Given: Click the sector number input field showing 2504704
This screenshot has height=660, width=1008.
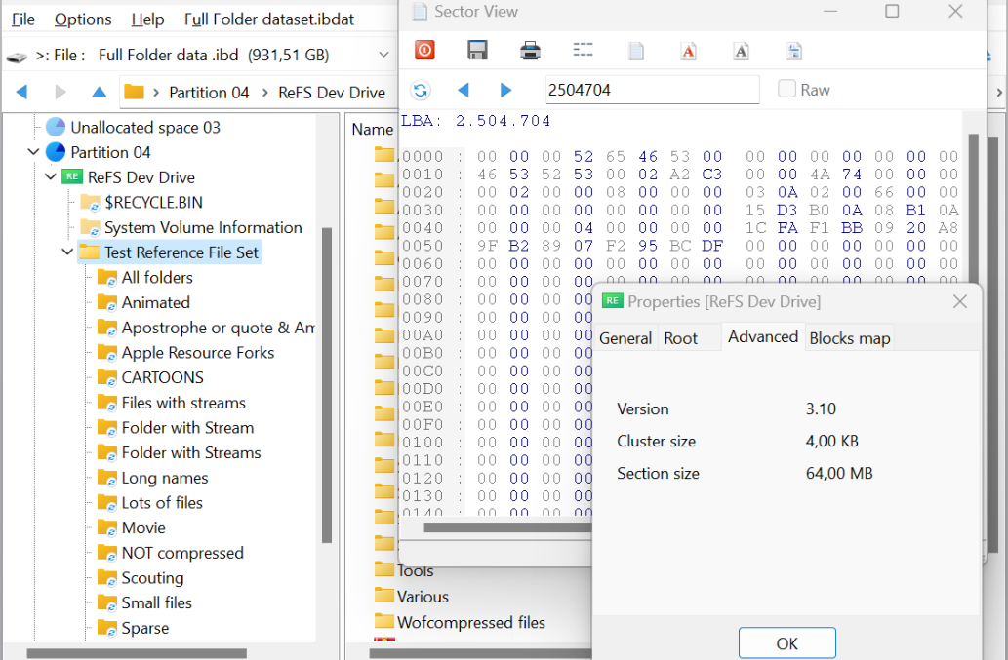Looking at the screenshot, I should pyautogui.click(x=652, y=90).
